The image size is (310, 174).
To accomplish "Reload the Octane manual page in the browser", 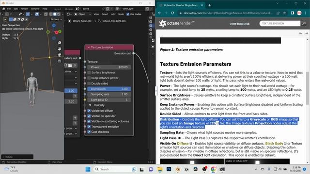I will (x=172, y=13).
